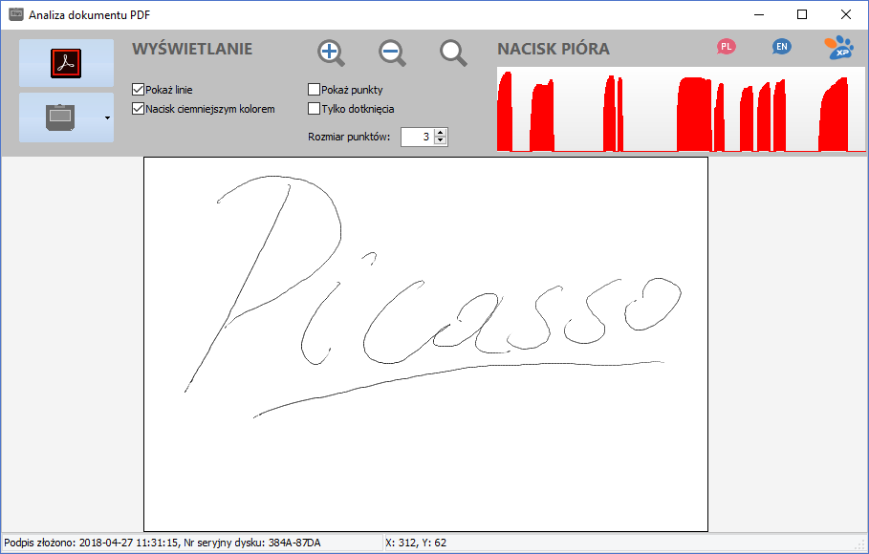Uncheck the 'Pokaż linie' checkbox
This screenshot has height=554, width=869.
pyautogui.click(x=138, y=89)
